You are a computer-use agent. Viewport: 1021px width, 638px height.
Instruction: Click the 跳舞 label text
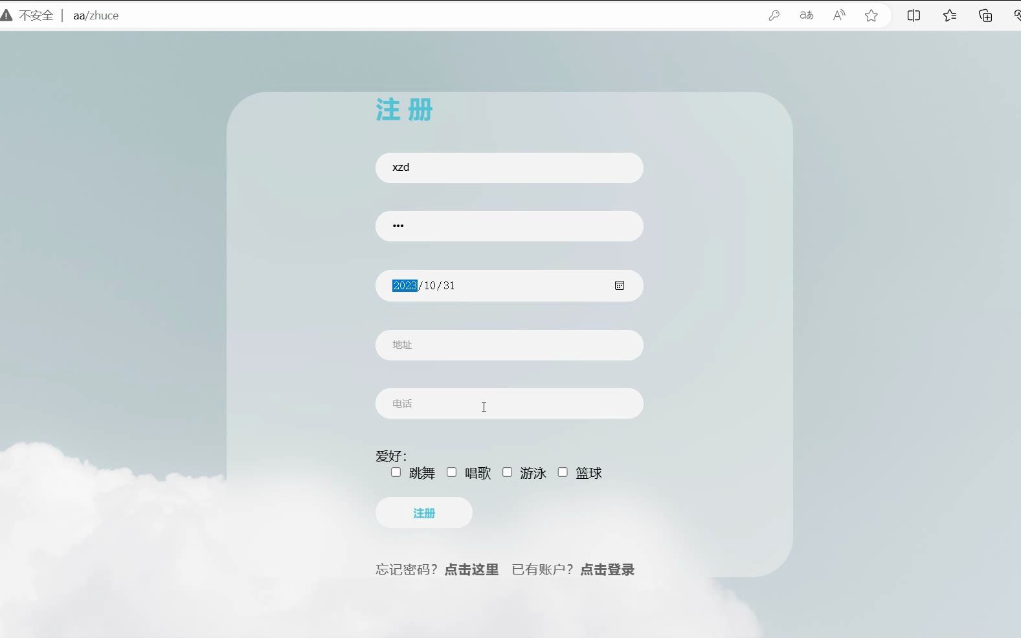(x=422, y=473)
